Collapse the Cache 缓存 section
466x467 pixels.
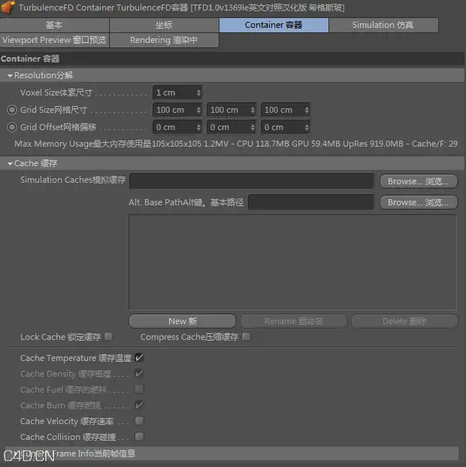pyautogui.click(x=10, y=163)
